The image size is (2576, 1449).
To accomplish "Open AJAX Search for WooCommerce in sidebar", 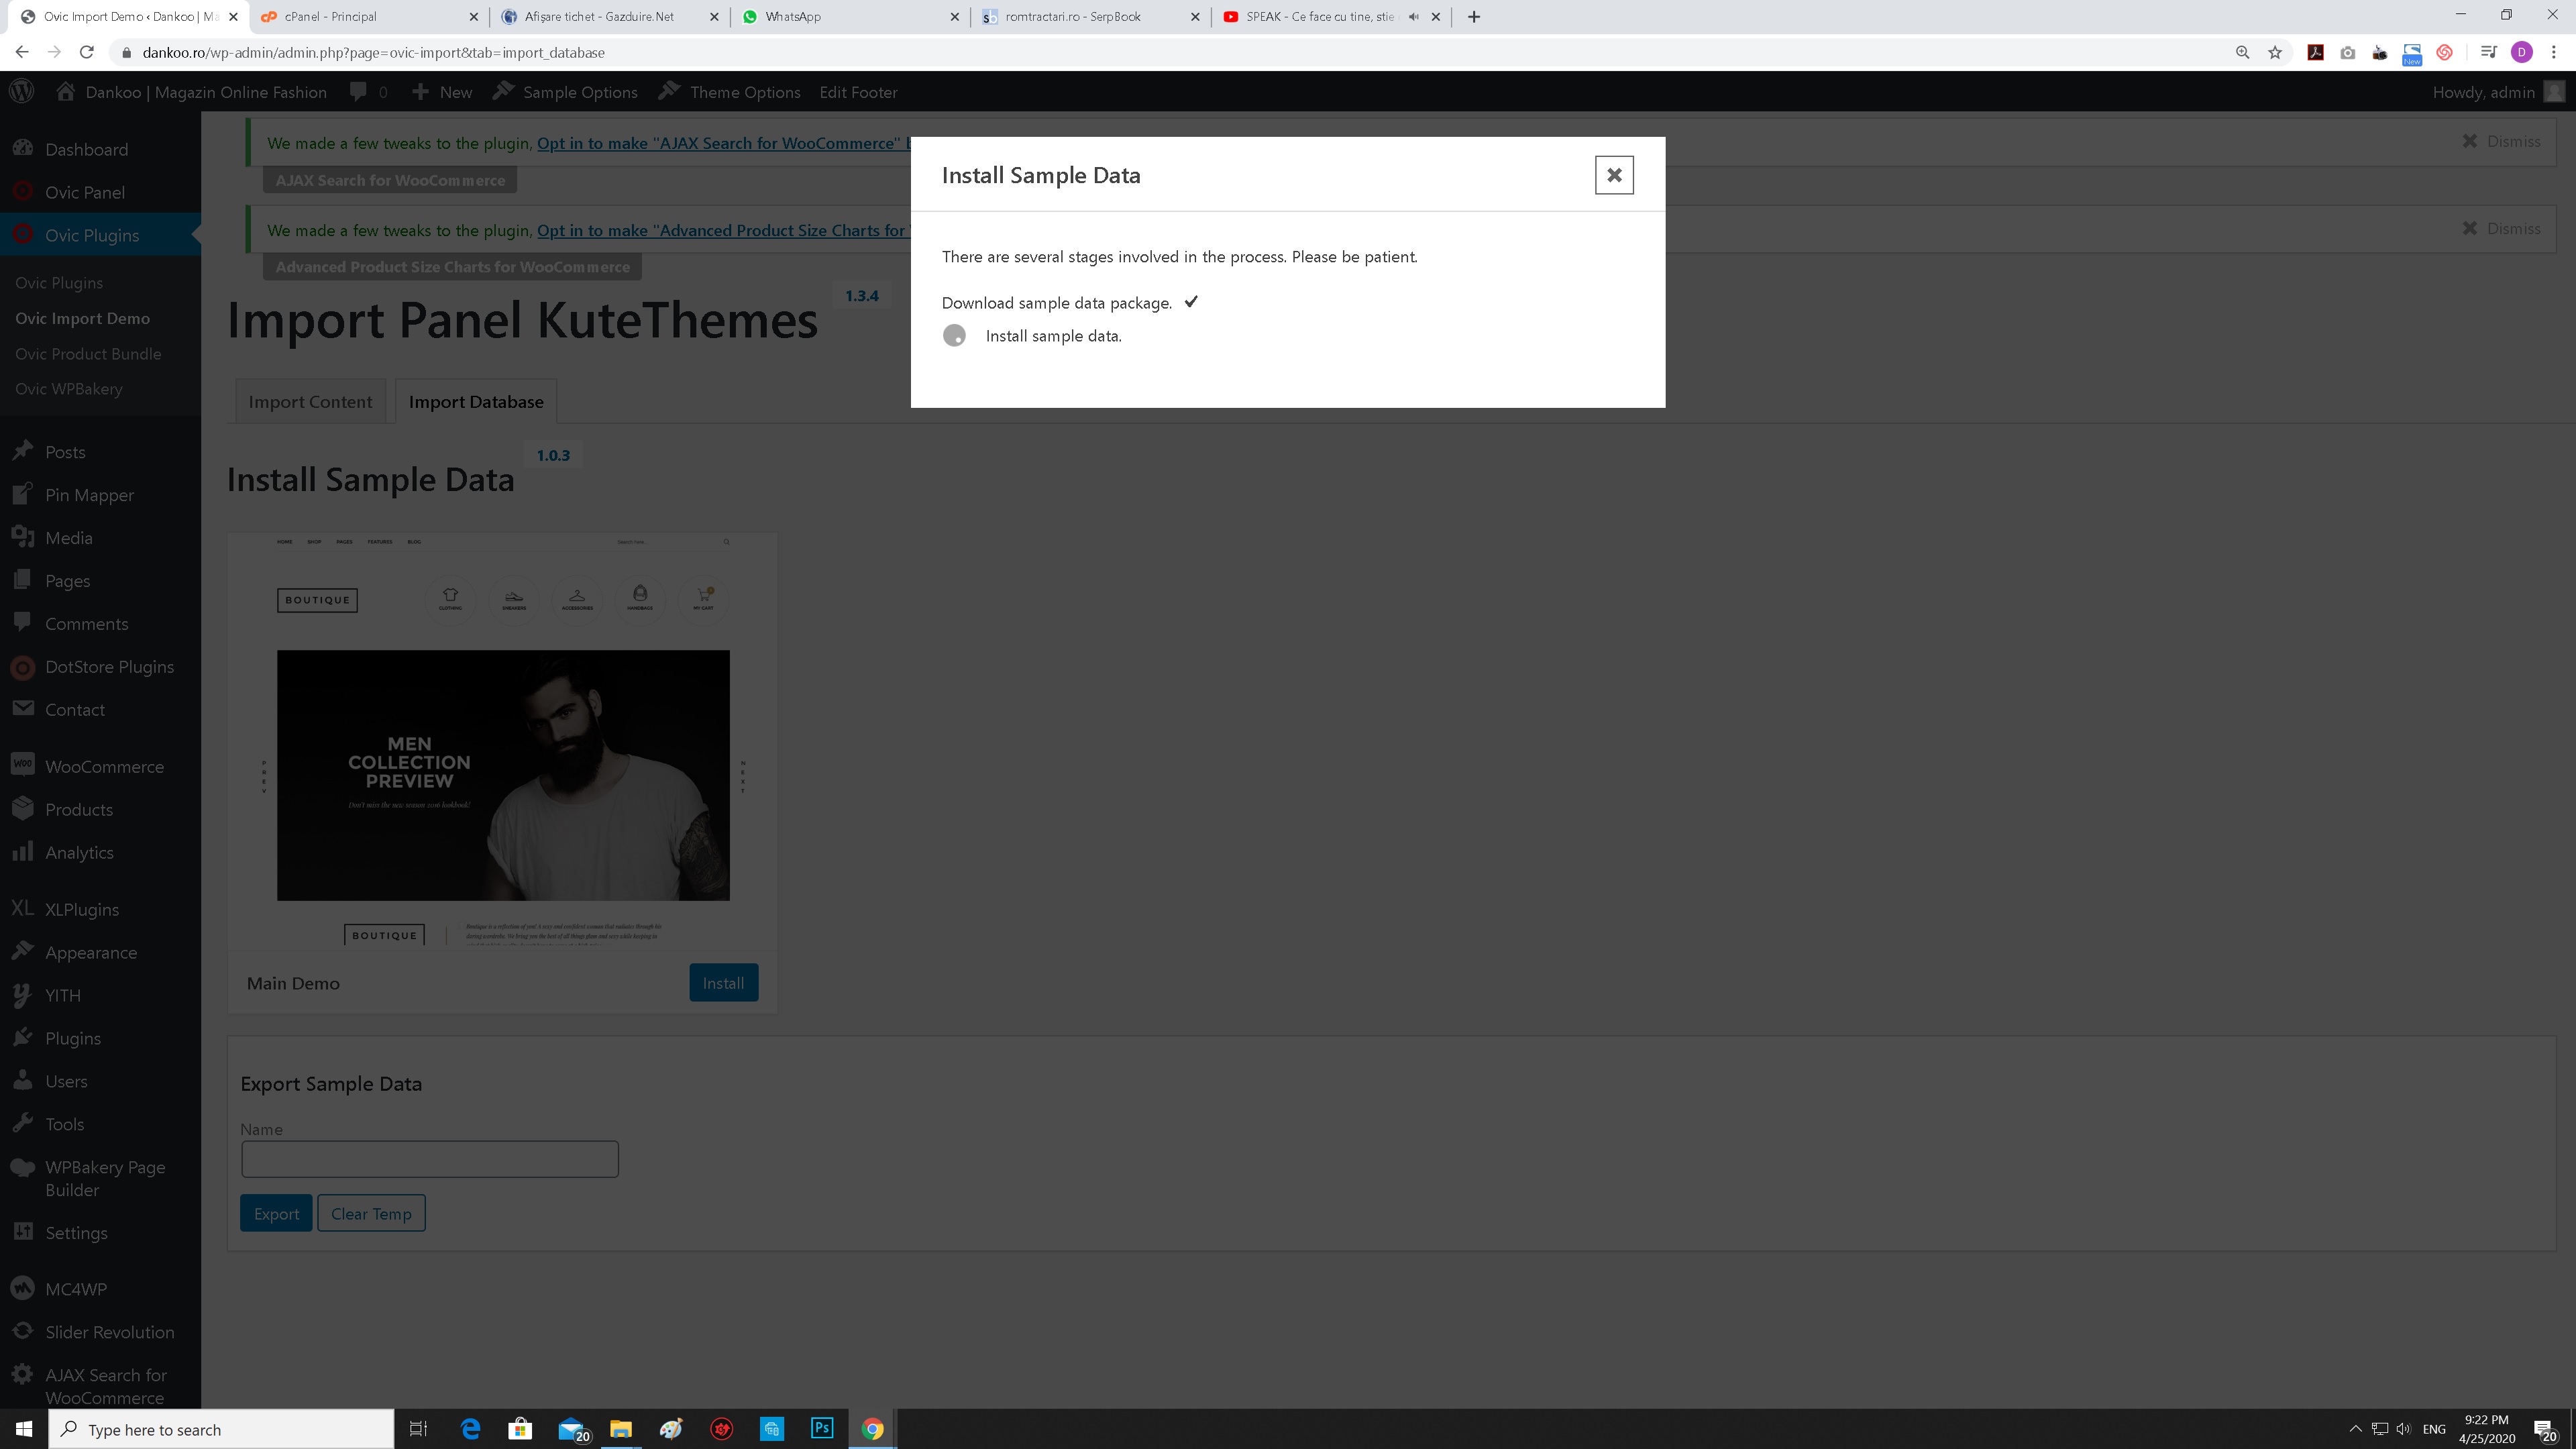I will [x=100, y=1386].
